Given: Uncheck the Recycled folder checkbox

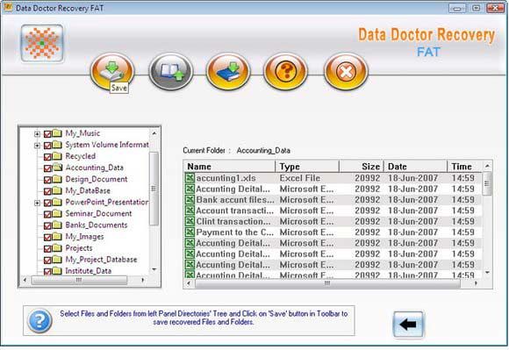Looking at the screenshot, I should pyautogui.click(x=47, y=157).
